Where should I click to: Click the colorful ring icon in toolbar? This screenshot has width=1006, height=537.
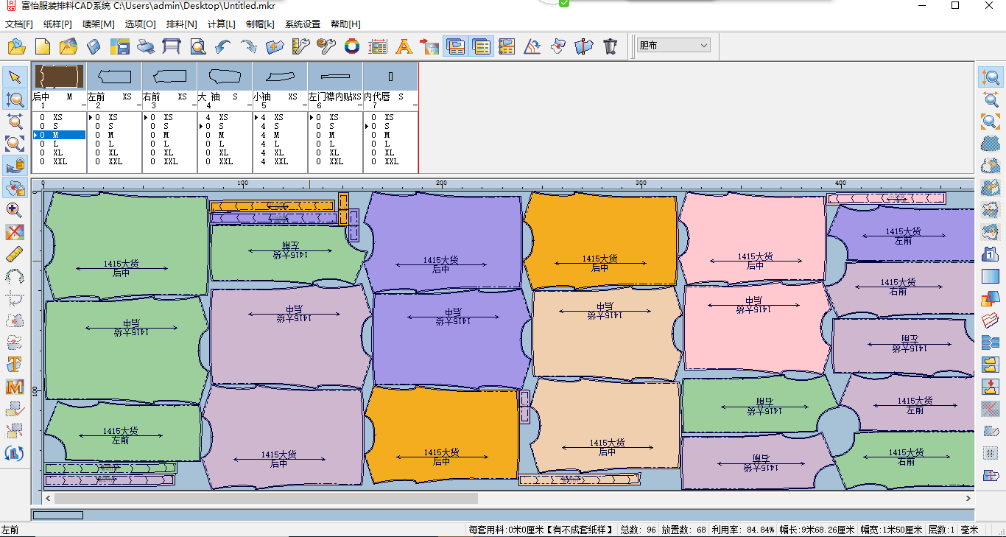[352, 46]
